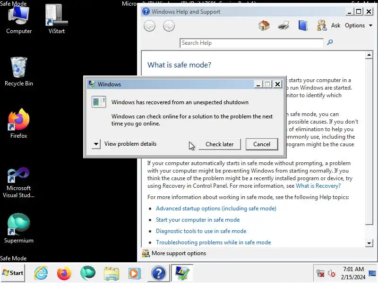
Task: Print the current help topic
Action: point(283,25)
